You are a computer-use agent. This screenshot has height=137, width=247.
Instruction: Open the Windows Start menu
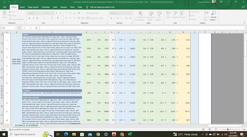[x=4, y=134]
